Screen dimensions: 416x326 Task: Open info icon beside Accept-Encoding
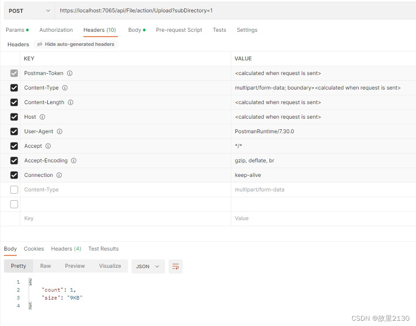coord(74,161)
